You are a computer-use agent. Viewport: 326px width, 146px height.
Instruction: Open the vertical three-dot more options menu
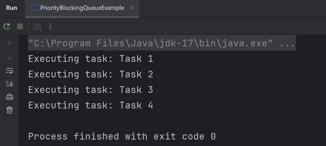(50, 26)
